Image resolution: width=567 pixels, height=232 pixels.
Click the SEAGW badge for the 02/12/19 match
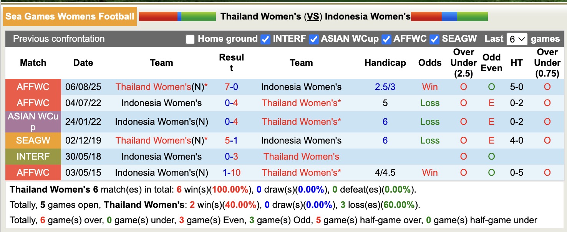pos(33,141)
